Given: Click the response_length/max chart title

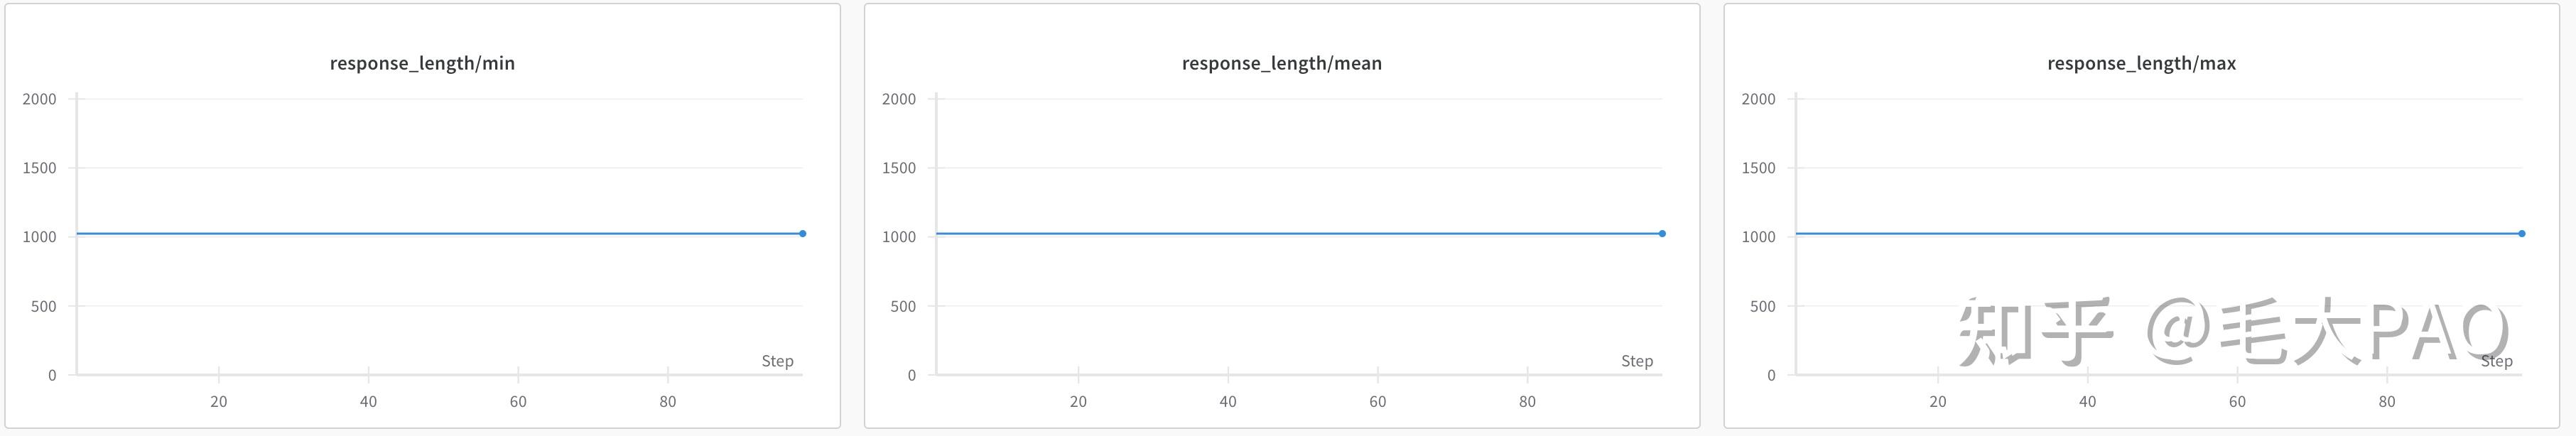Looking at the screenshot, I should 2141,63.
